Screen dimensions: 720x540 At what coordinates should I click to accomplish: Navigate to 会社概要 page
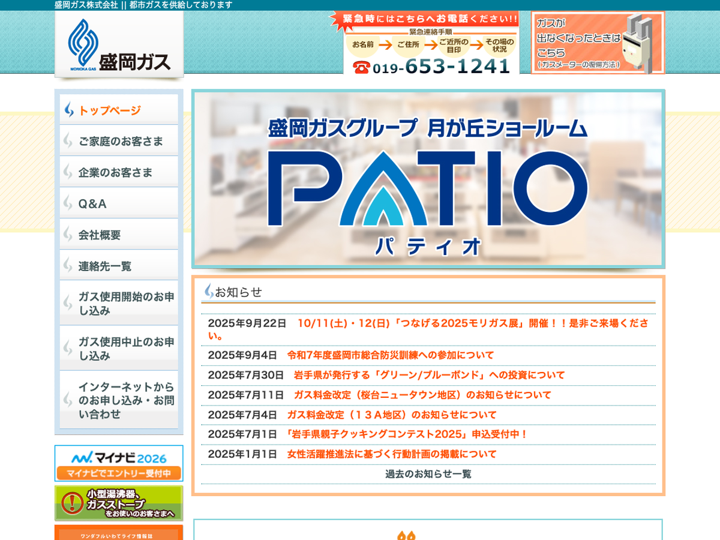tap(119, 235)
